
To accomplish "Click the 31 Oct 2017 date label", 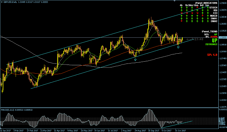I will [181, 131].
